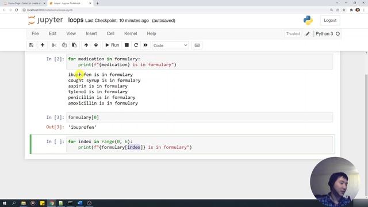
Task: Open File Explorer from the taskbar
Action: tap(24, 203)
